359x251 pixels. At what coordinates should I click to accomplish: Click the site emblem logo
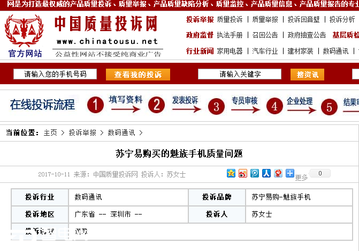tap(24, 30)
